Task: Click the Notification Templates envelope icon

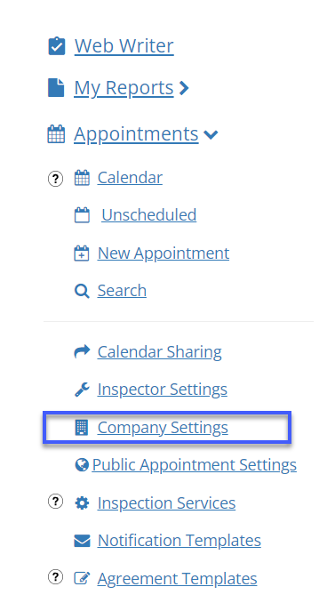Action: [x=82, y=541]
